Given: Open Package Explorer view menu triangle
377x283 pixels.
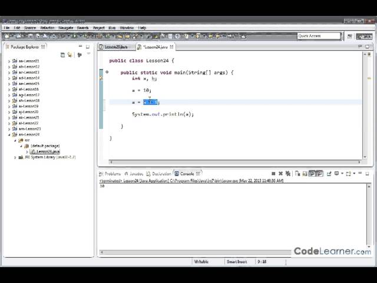Looking at the screenshot, I should click(x=88, y=54).
